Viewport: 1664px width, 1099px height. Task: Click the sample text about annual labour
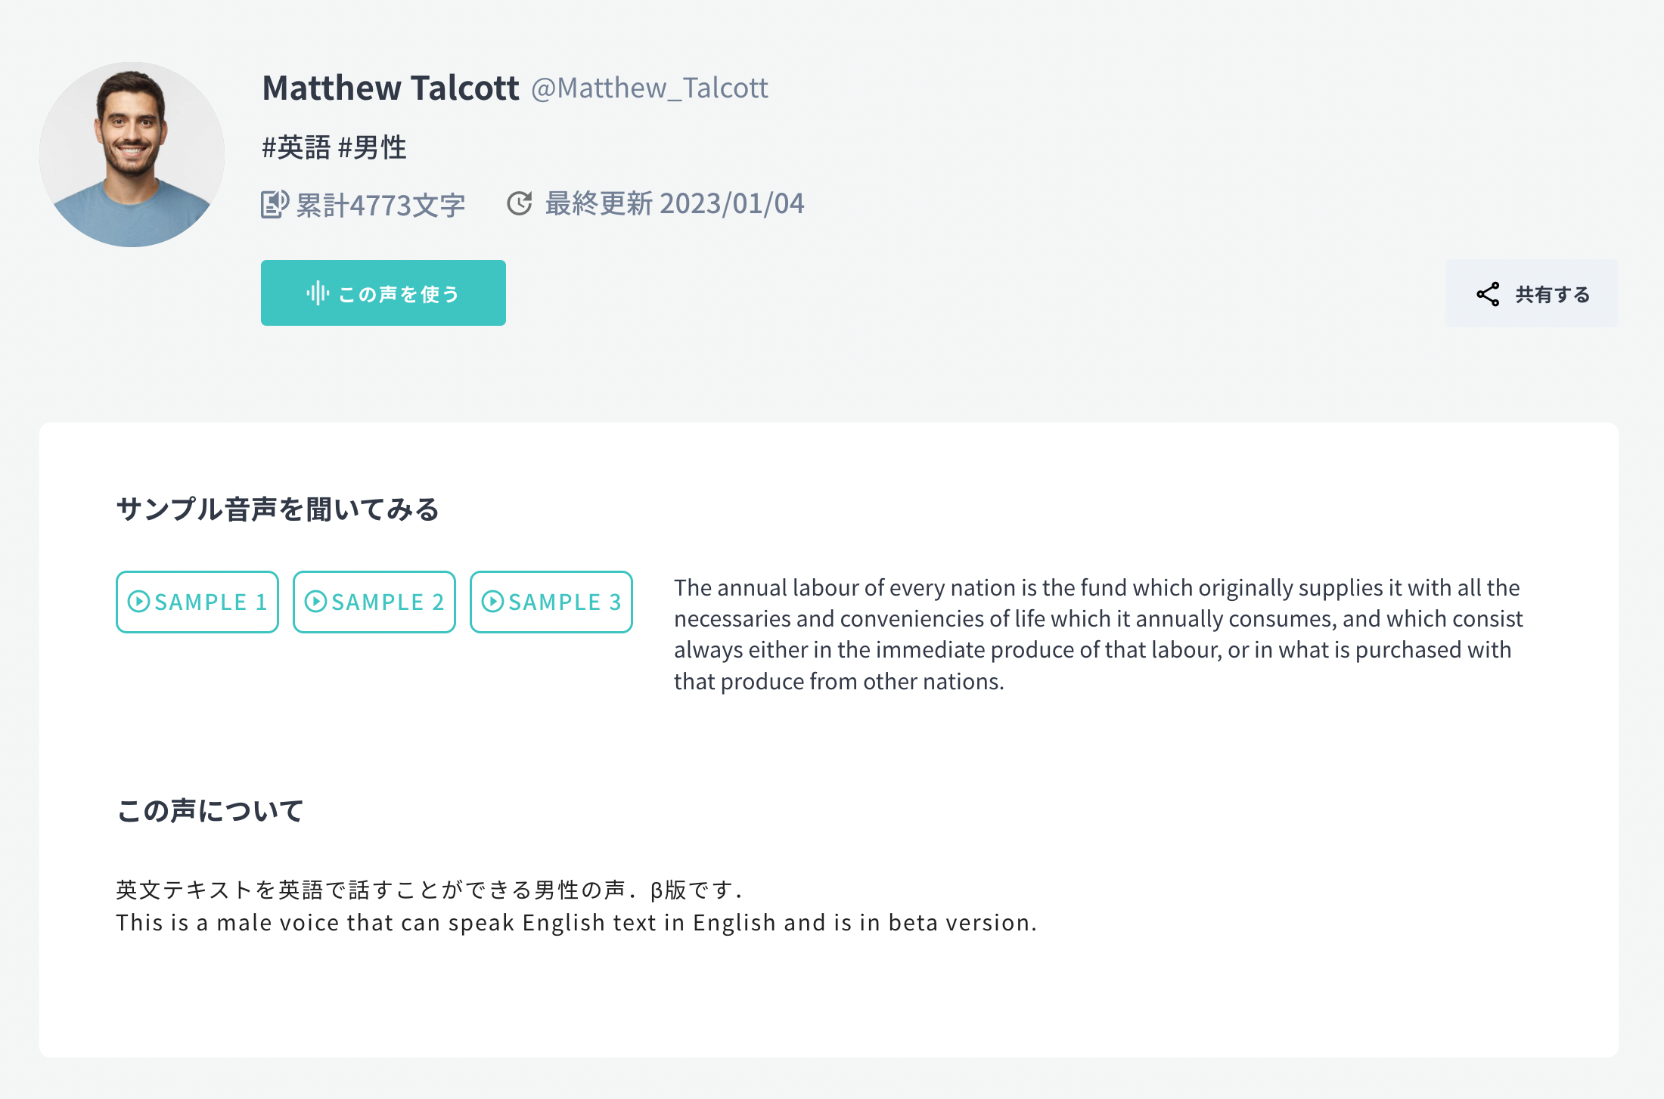tap(1097, 634)
